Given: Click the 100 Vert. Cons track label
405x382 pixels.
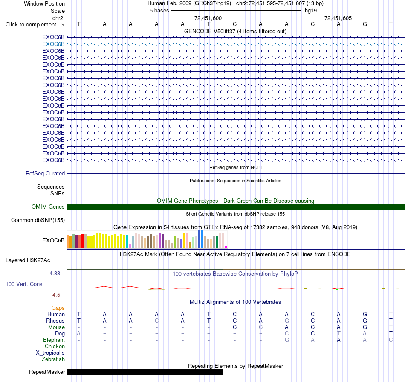Looking at the screenshot, I should [24, 284].
